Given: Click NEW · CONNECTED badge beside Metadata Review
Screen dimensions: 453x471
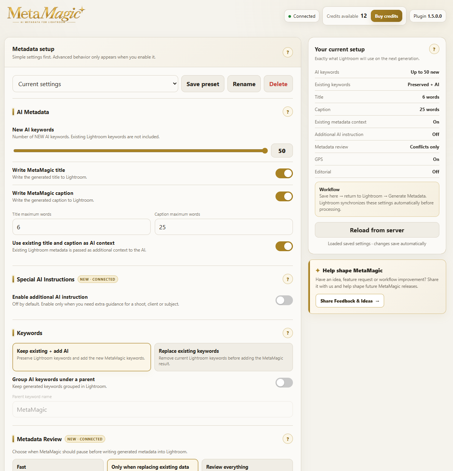Looking at the screenshot, I should point(85,439).
